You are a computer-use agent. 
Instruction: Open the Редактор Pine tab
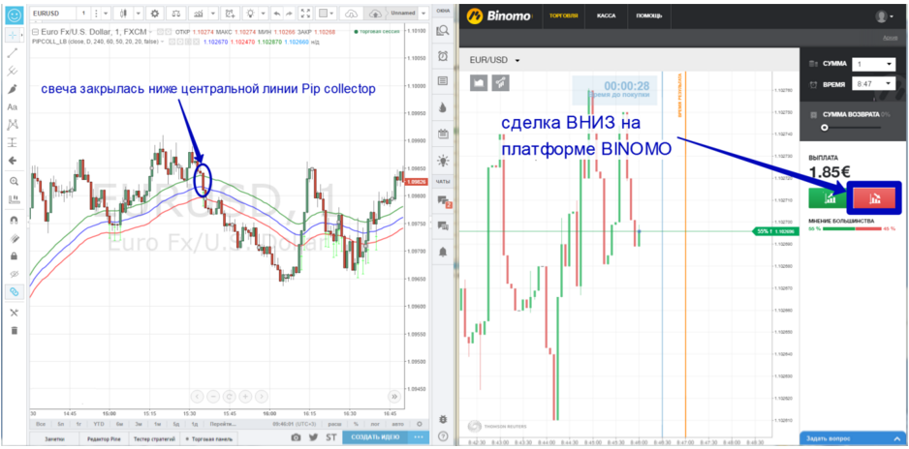[x=103, y=439]
